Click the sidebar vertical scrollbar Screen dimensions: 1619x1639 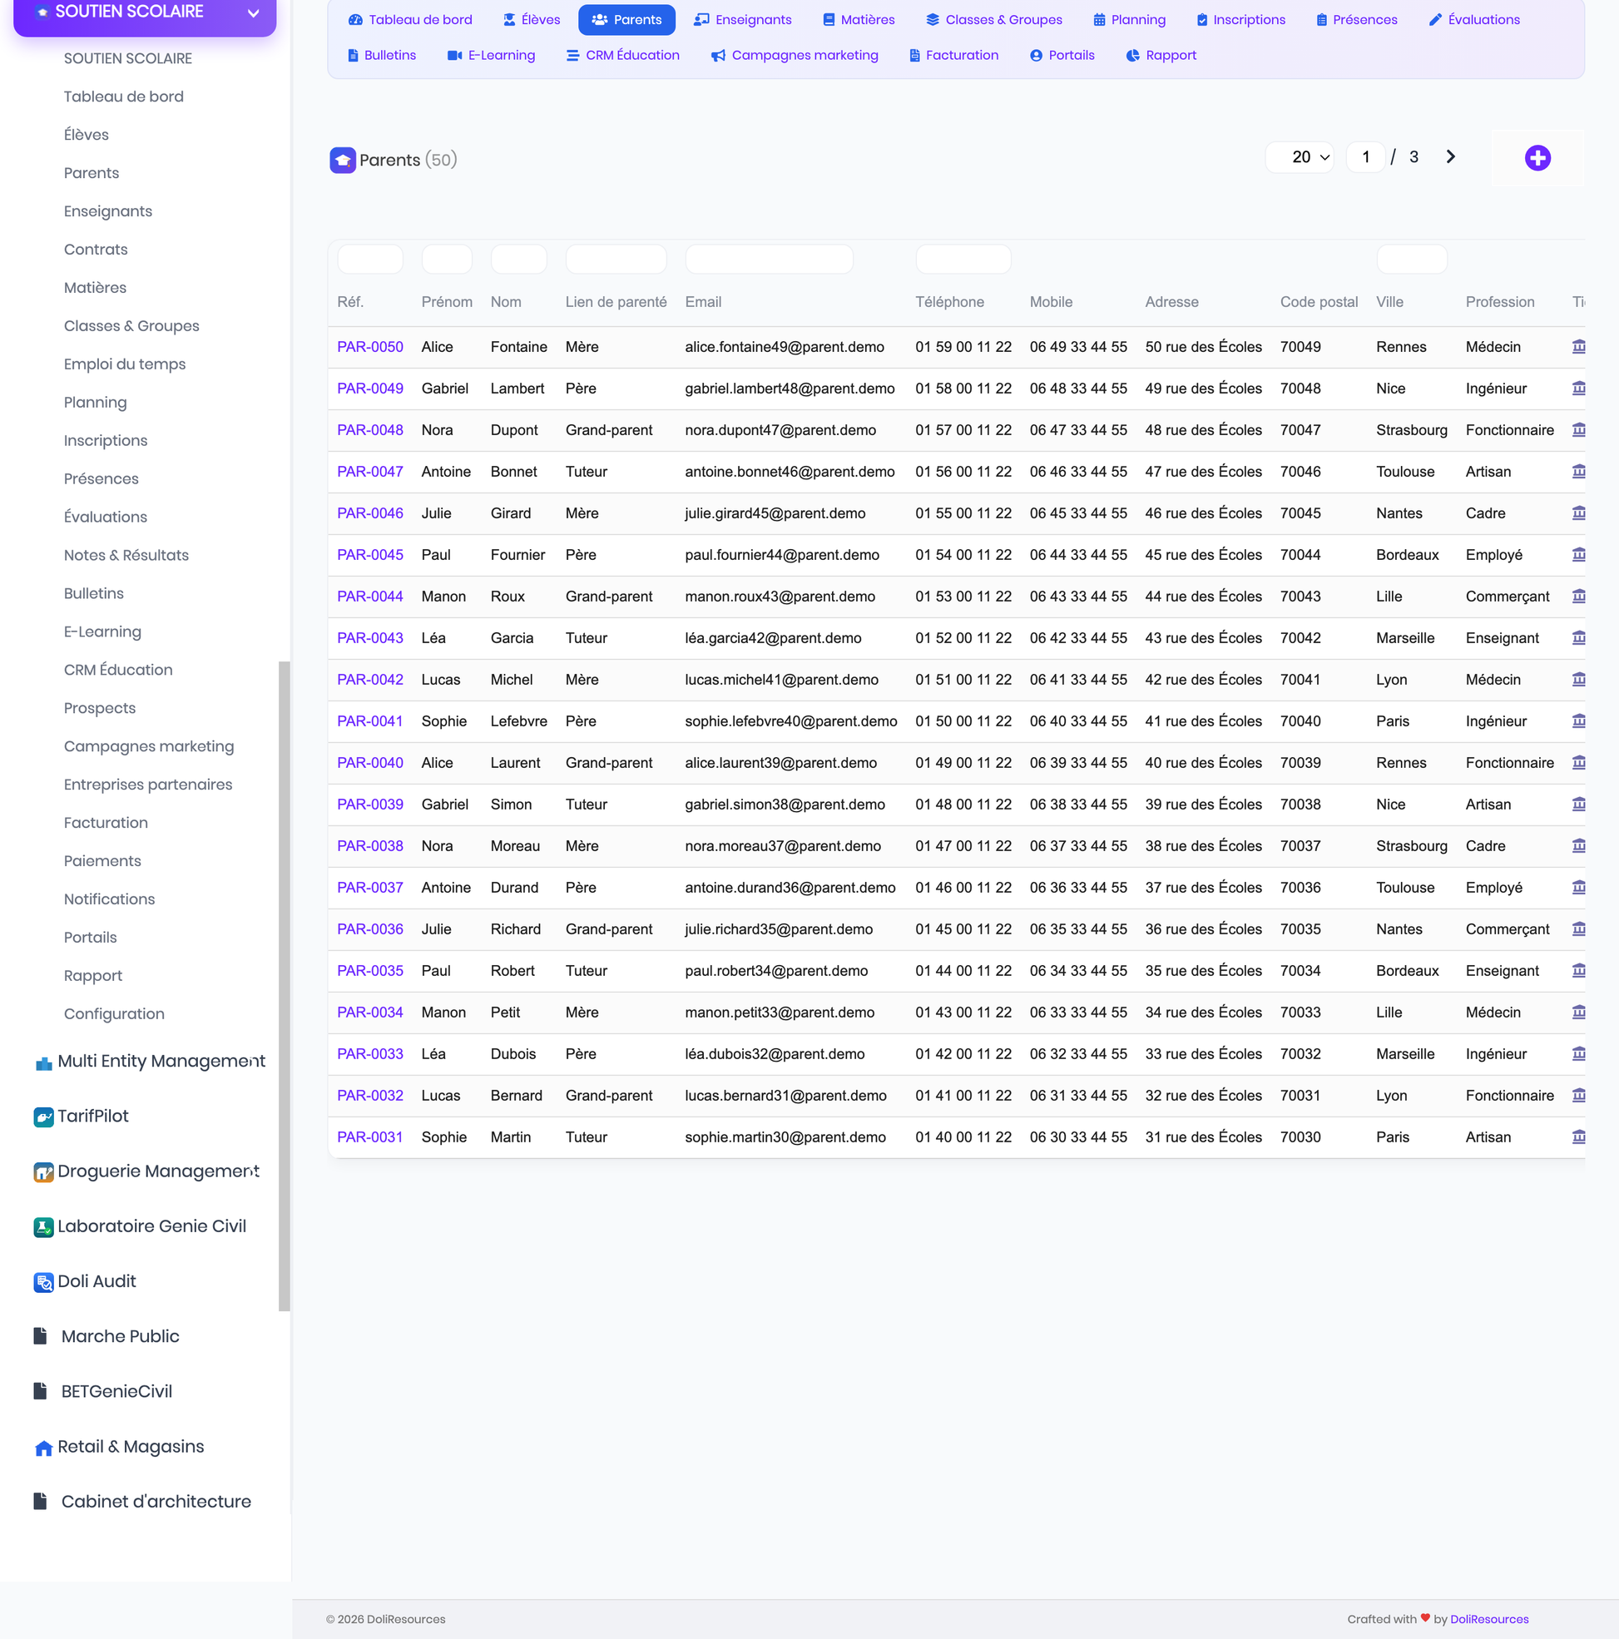(285, 986)
